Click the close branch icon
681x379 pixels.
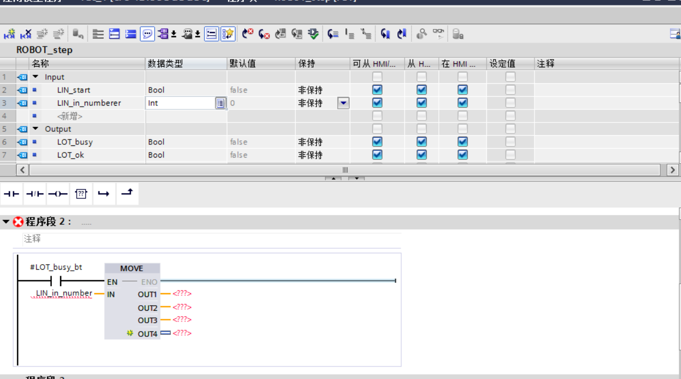pos(127,194)
